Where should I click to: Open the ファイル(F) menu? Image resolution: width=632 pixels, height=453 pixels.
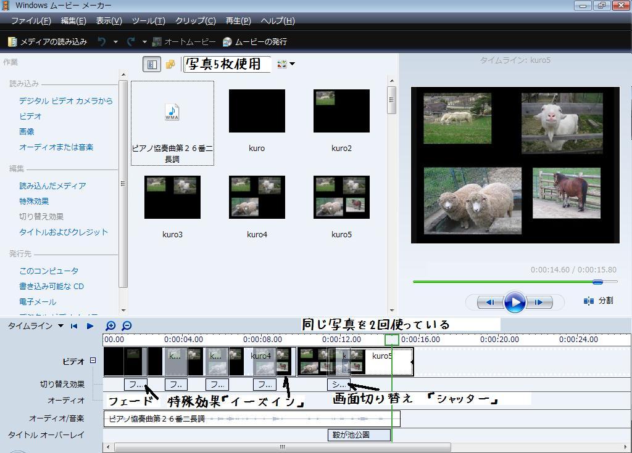coord(31,20)
